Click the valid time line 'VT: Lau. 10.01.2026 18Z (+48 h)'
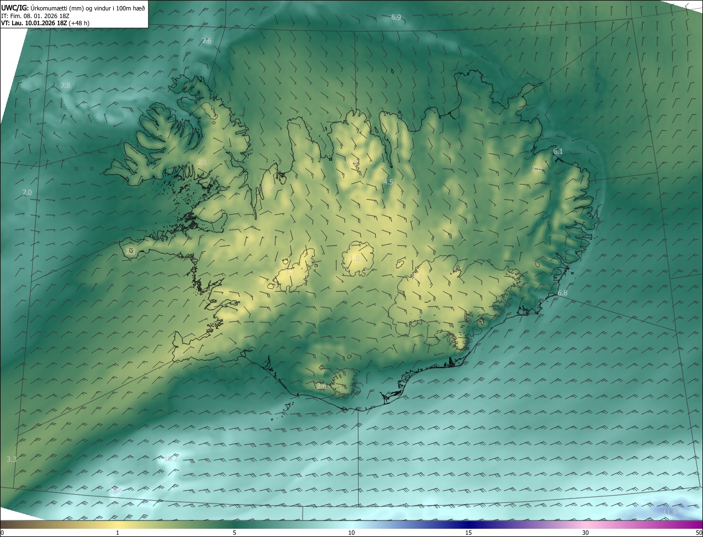 coord(46,24)
